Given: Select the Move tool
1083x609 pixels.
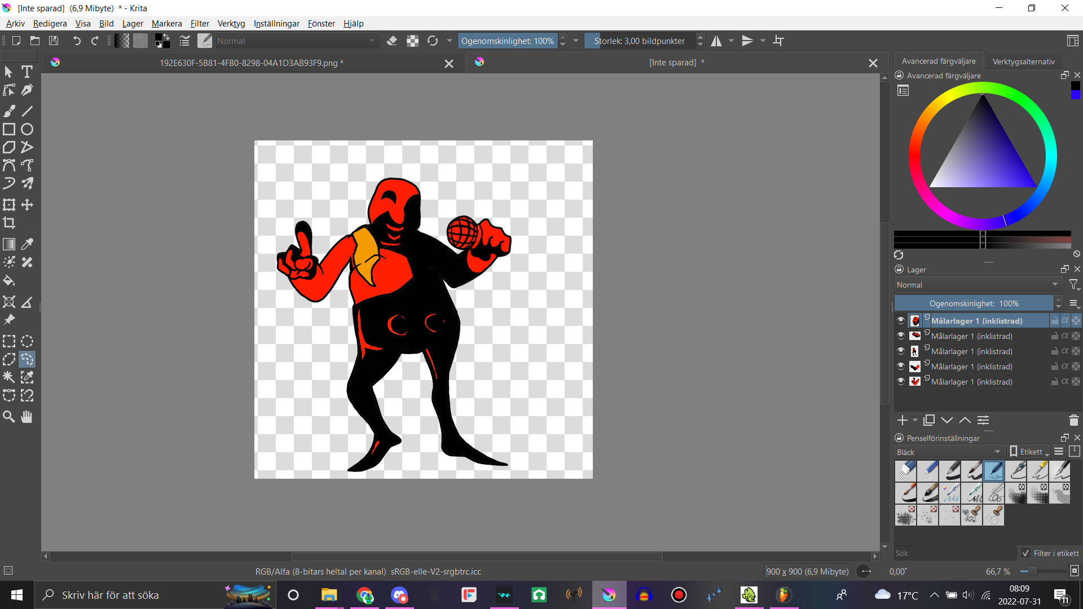Looking at the screenshot, I should pyautogui.click(x=27, y=205).
